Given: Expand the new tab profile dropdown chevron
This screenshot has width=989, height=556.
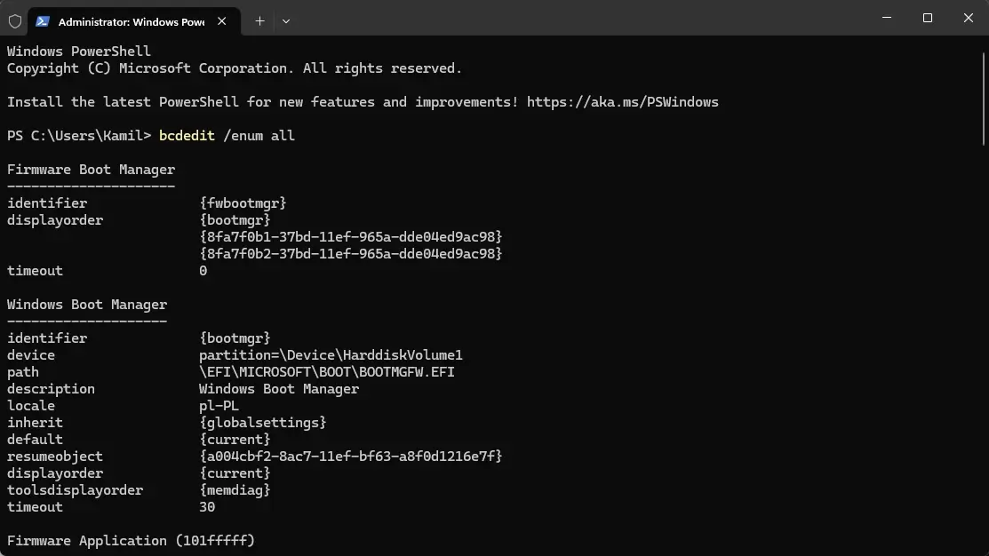Looking at the screenshot, I should [286, 21].
